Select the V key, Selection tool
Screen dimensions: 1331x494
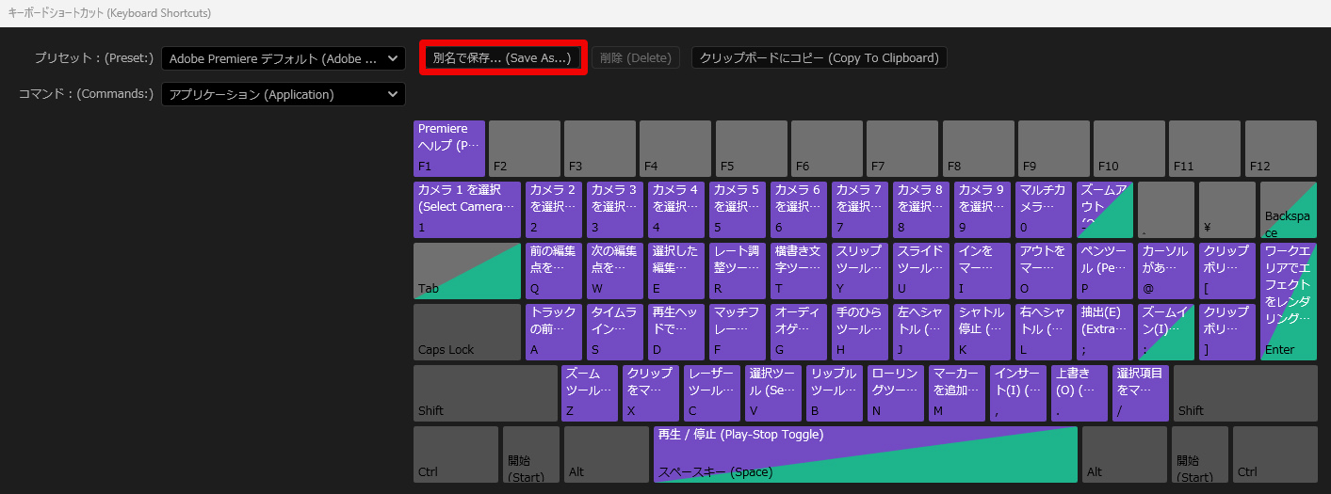(773, 393)
